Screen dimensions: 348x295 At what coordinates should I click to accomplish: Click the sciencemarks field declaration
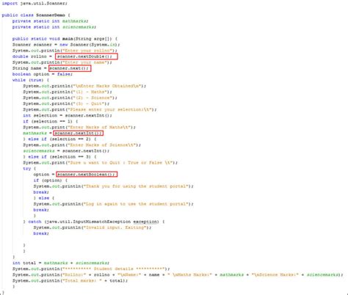pyautogui.click(x=54, y=27)
